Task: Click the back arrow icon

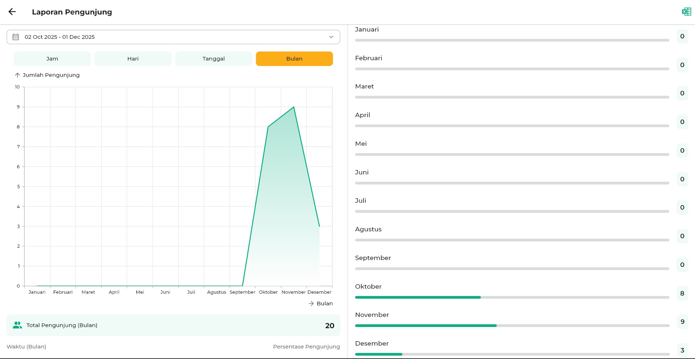Action: click(x=12, y=12)
